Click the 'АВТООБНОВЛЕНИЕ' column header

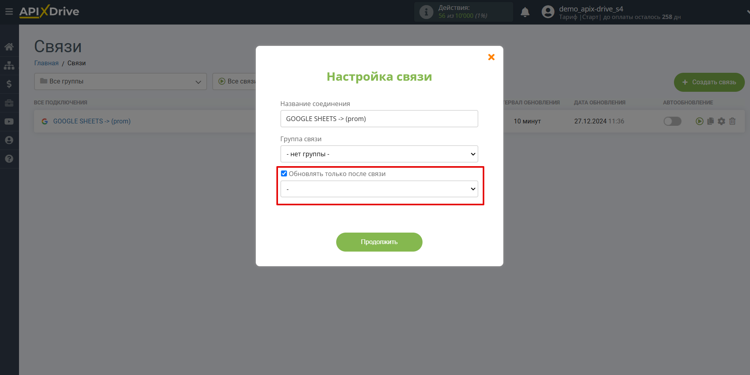[x=688, y=102]
